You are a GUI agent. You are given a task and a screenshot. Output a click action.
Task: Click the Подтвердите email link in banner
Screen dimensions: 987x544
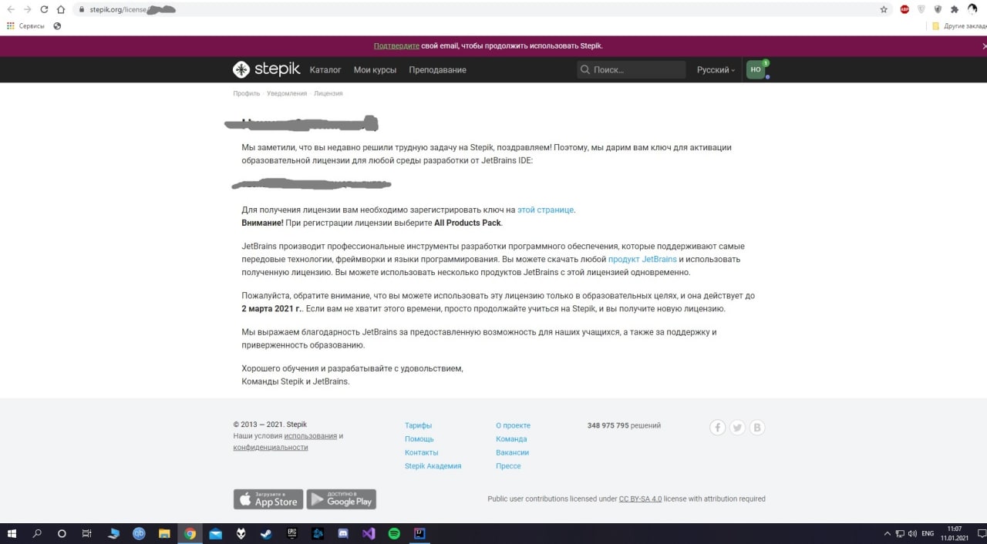point(396,46)
